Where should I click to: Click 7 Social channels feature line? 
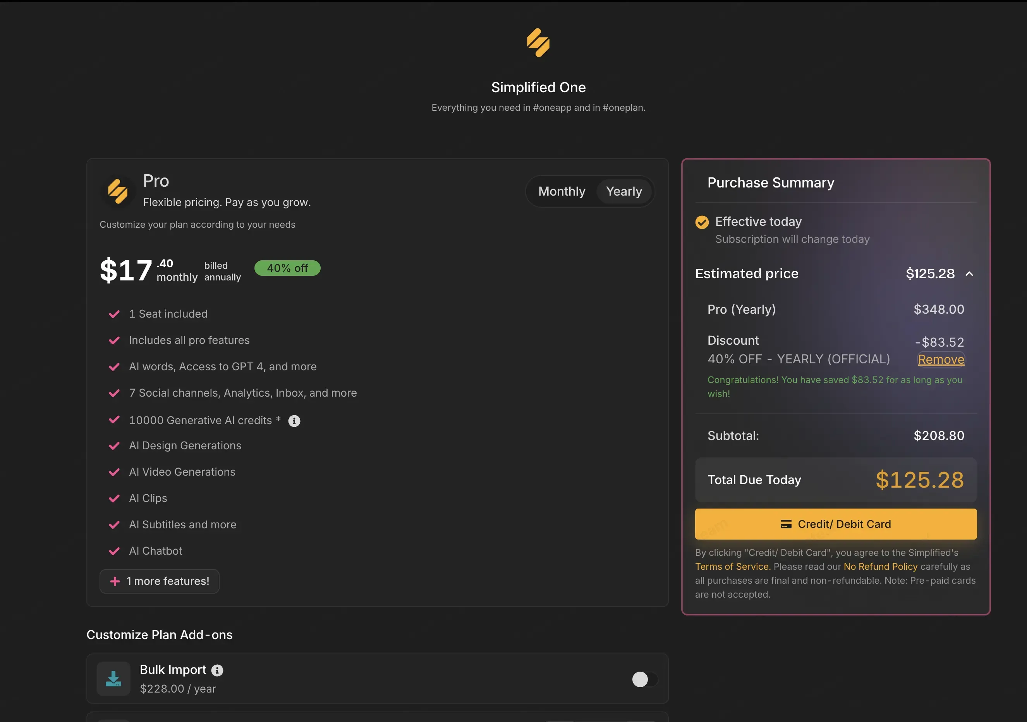tap(243, 393)
